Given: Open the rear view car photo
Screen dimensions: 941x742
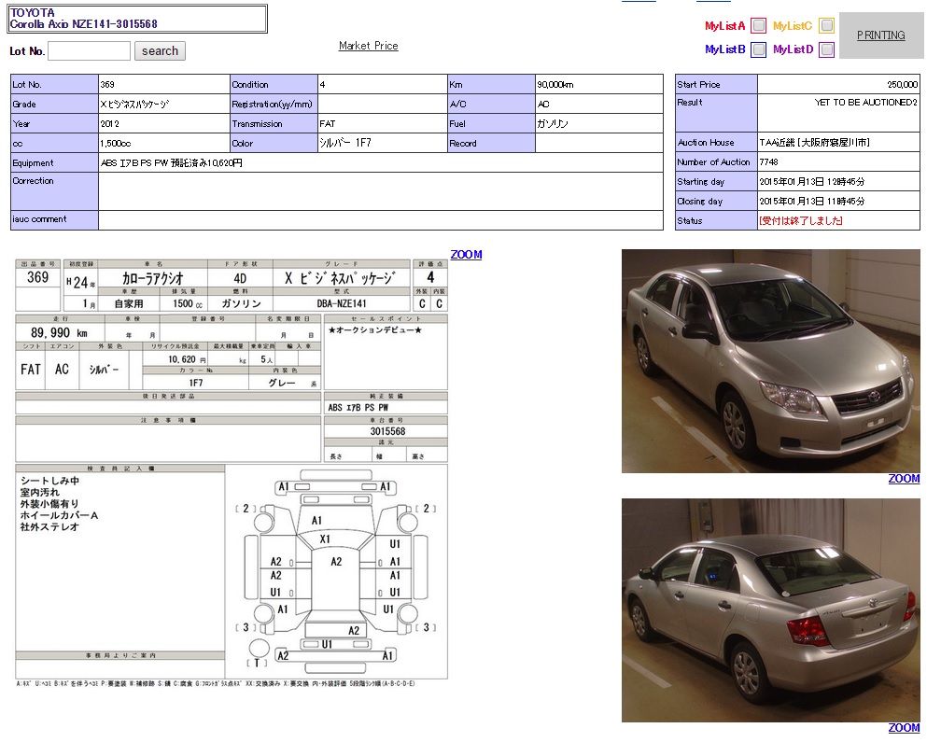Looking at the screenshot, I should coord(770,609).
